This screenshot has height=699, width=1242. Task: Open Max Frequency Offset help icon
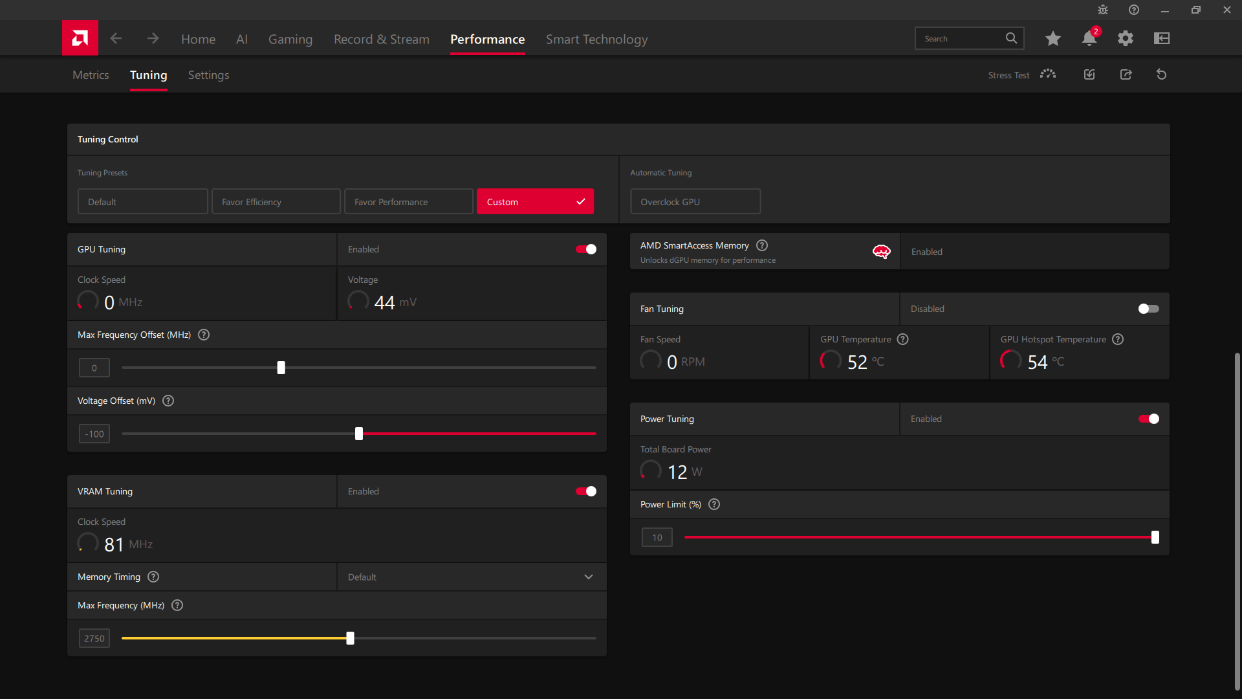tap(204, 335)
